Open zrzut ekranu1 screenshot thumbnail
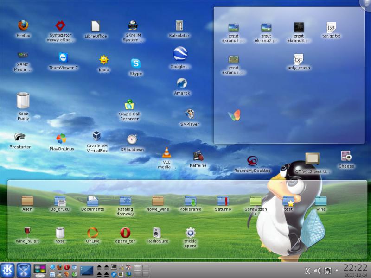Image resolution: width=371 pixels, height=278 pixels. click(x=234, y=28)
